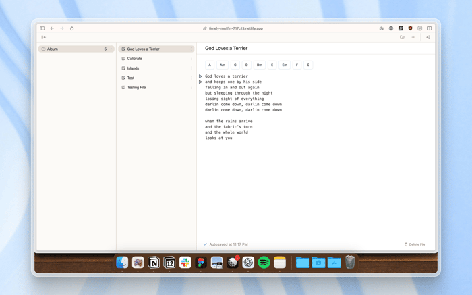Reload the page with refresh icon
This screenshot has height=295, width=472.
tap(71, 28)
